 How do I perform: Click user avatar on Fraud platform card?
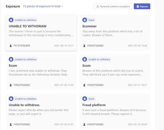pos(84,124)
